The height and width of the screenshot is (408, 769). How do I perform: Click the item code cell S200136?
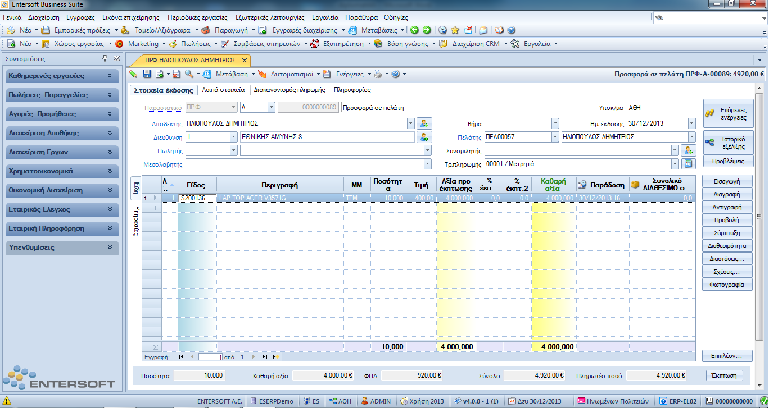coord(197,198)
